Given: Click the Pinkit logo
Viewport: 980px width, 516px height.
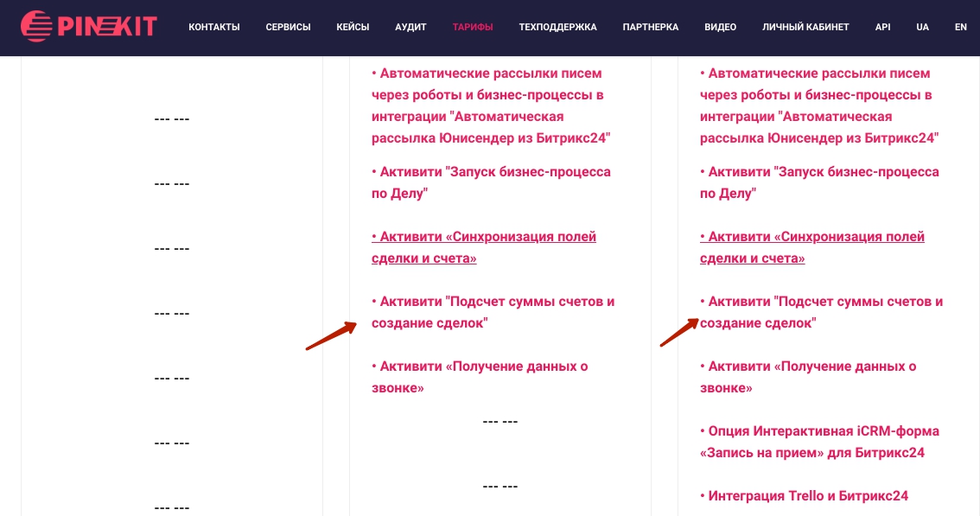Looking at the screenshot, I should pos(88,26).
